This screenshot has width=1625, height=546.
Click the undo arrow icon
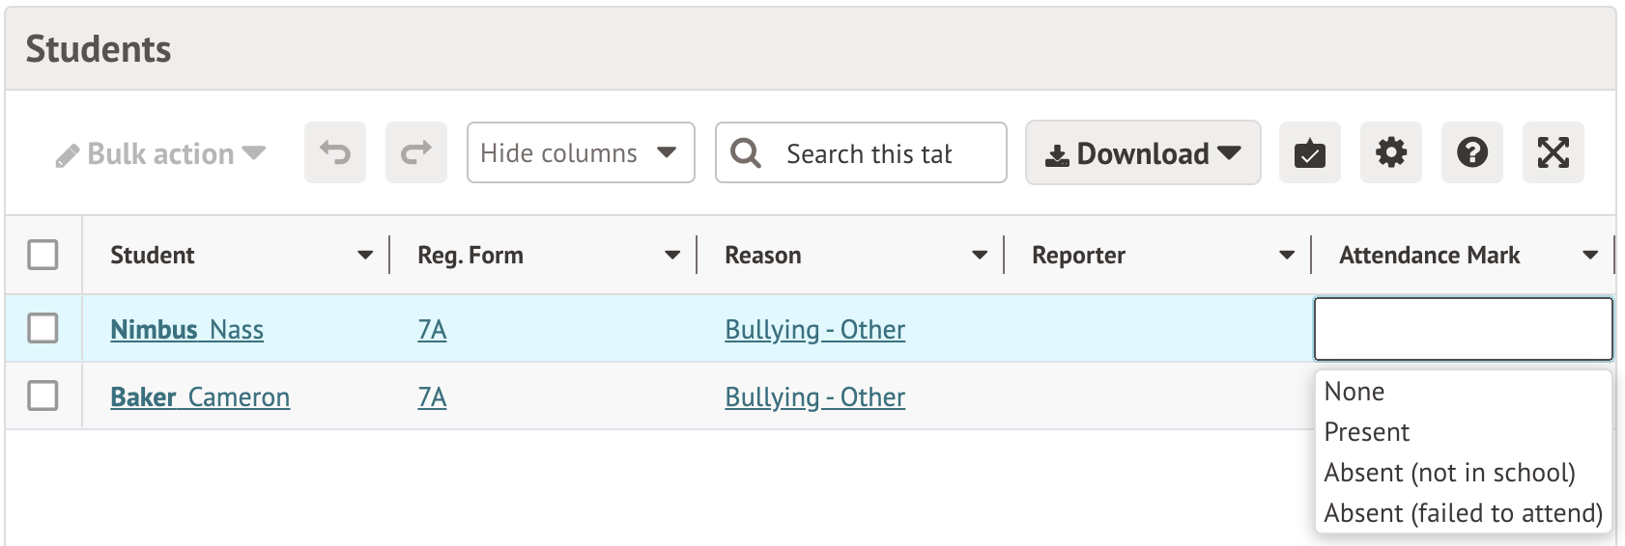point(334,152)
